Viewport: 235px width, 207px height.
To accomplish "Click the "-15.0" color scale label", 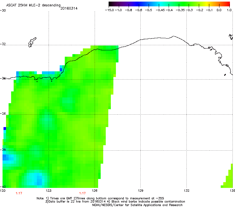I will (x=110, y=10).
